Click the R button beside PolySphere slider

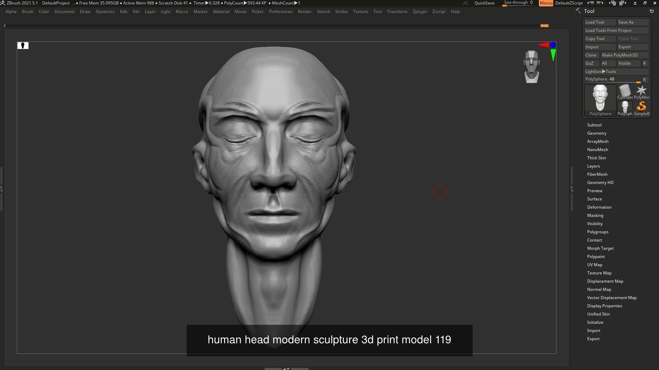pos(645,80)
